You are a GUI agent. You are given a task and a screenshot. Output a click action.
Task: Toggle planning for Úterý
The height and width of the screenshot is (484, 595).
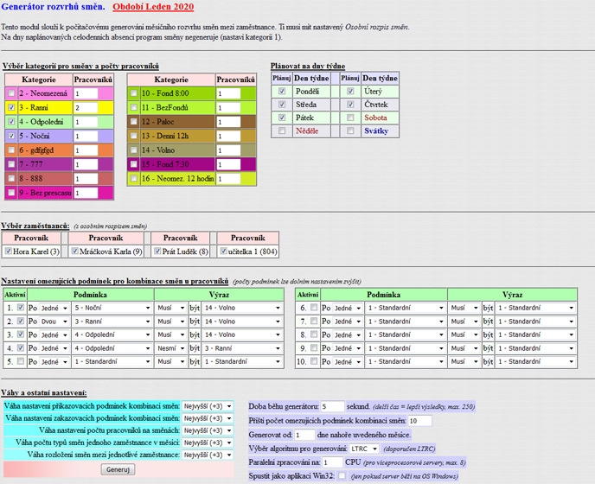(350, 91)
